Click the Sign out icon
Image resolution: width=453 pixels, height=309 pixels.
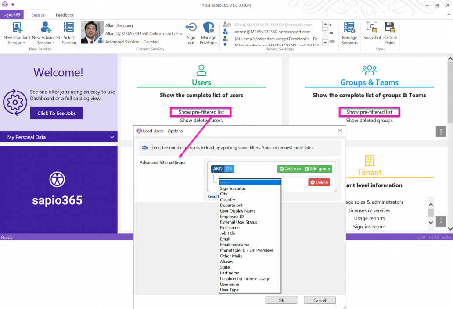click(191, 28)
